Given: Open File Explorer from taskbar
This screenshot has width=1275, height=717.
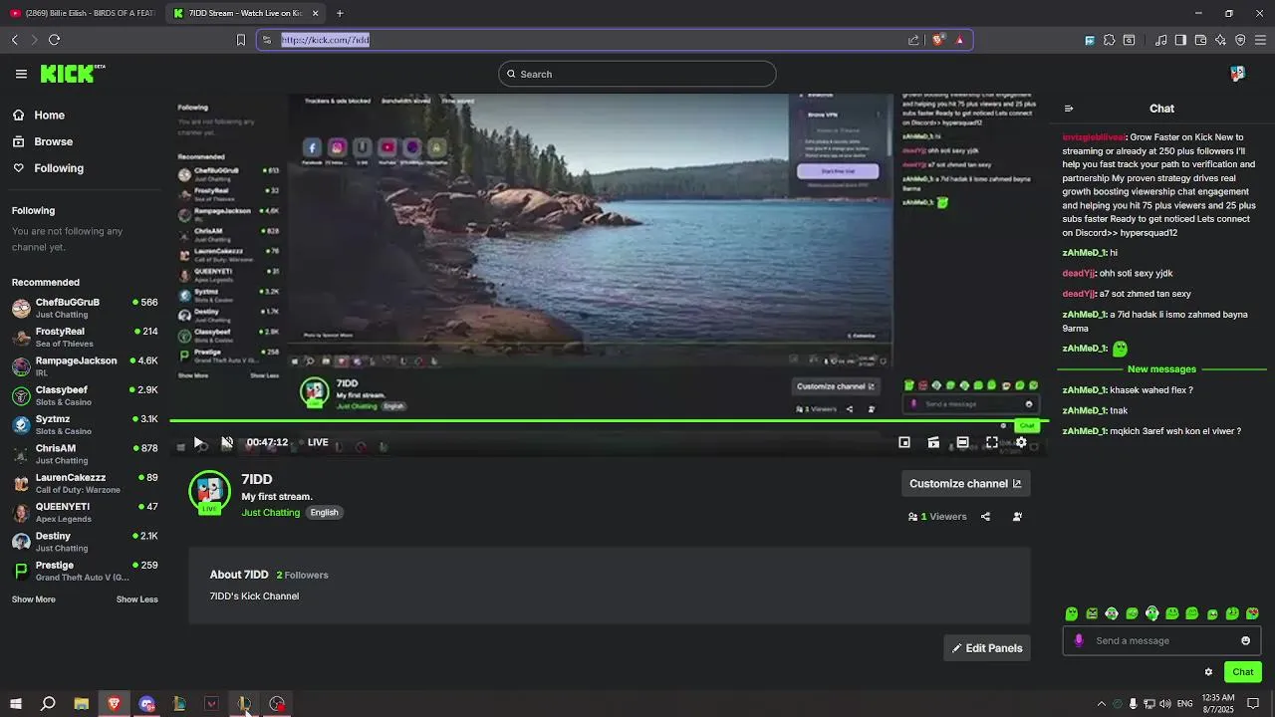Looking at the screenshot, I should pos(82,704).
